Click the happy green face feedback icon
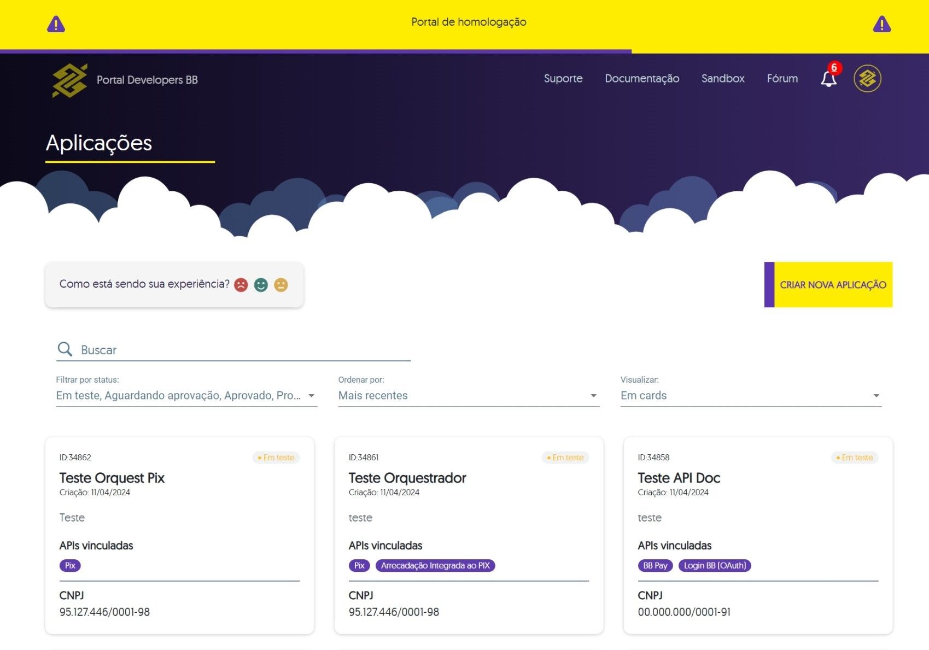This screenshot has height=650, width=929. pos(261,285)
